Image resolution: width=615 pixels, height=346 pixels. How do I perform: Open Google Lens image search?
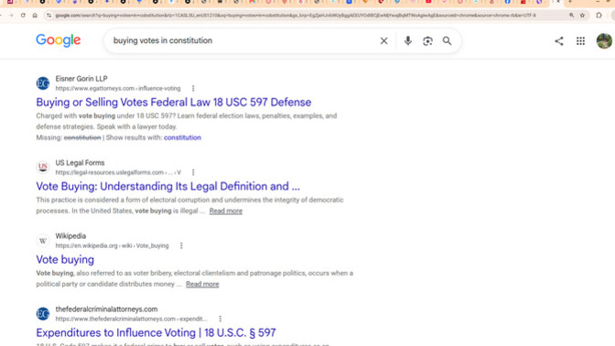[427, 41]
